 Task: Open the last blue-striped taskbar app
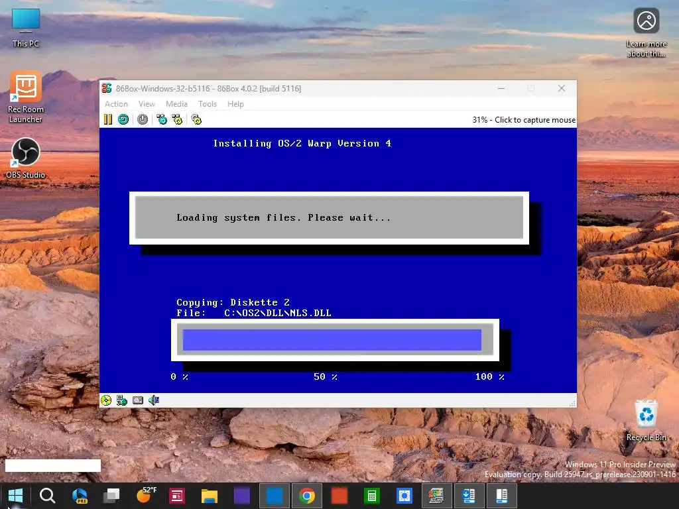(x=501, y=496)
